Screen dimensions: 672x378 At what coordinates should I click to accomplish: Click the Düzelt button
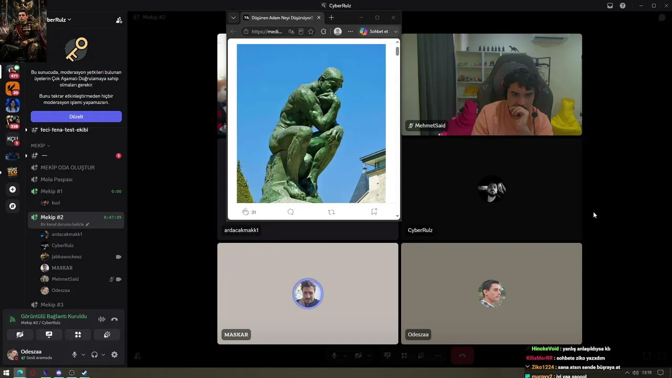click(x=76, y=117)
